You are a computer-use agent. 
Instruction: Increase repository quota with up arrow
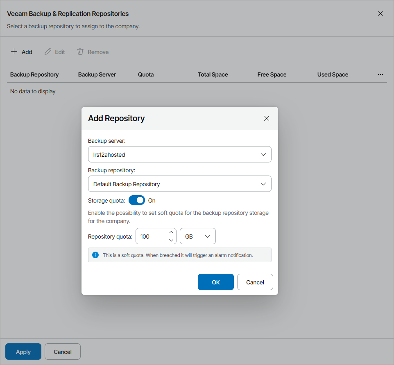tap(171, 232)
